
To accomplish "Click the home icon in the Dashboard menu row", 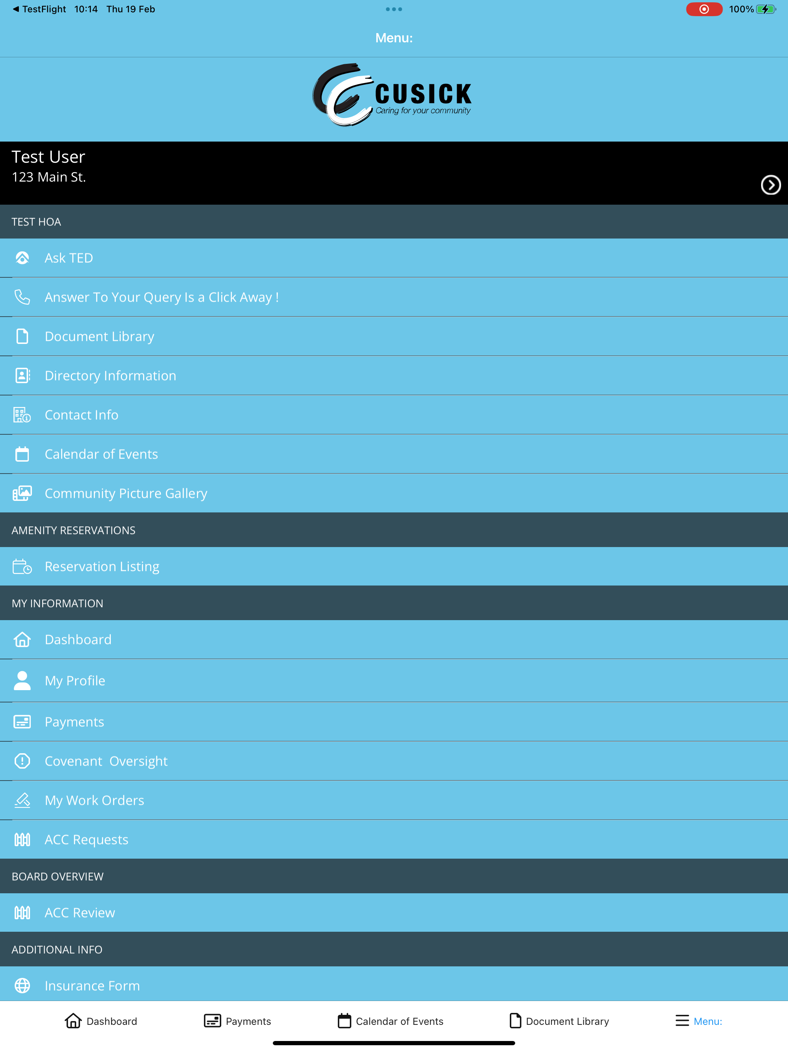I will (x=22, y=639).
